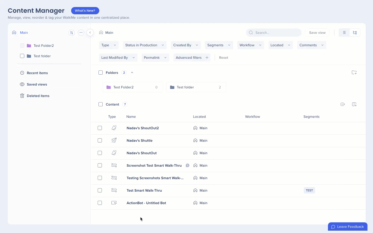
Task: Click the trash icon for Deleted items
Action: click(22, 96)
